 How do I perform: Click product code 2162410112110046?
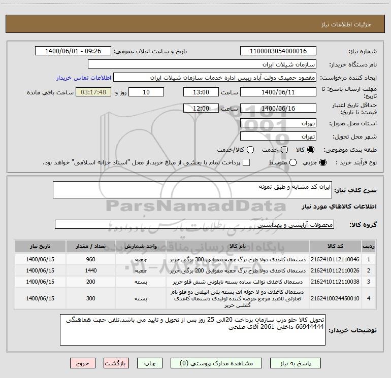click(335, 259)
